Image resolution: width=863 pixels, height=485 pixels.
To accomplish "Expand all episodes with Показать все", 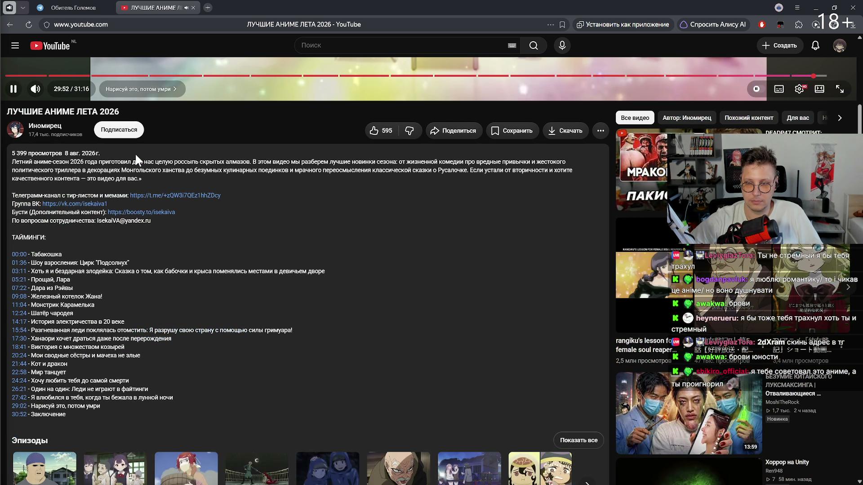I will [x=578, y=440].
